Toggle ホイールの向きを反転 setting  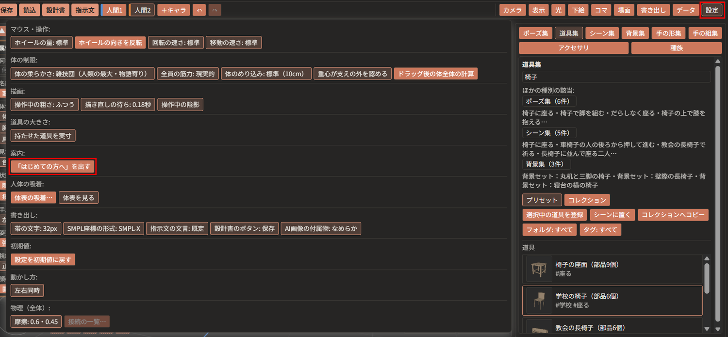[x=110, y=43]
